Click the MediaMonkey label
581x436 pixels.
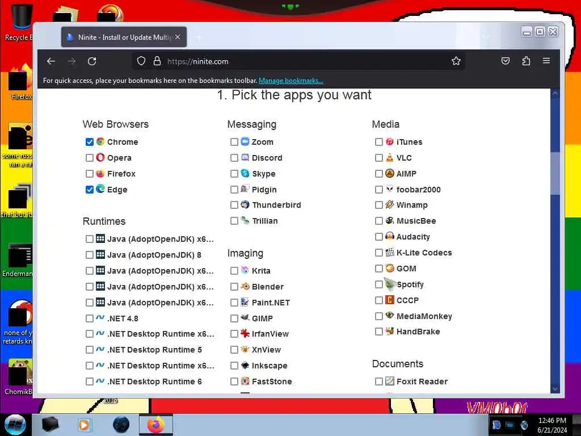click(x=424, y=316)
